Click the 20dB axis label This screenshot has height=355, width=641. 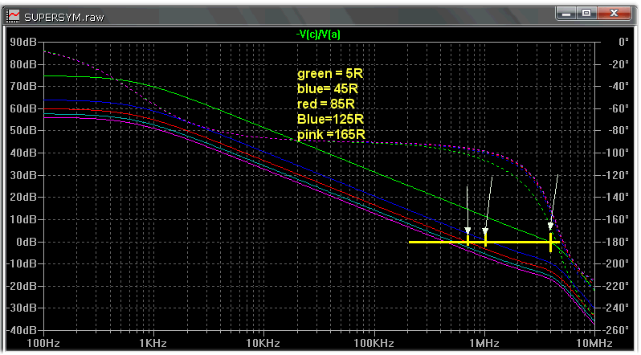(22, 197)
